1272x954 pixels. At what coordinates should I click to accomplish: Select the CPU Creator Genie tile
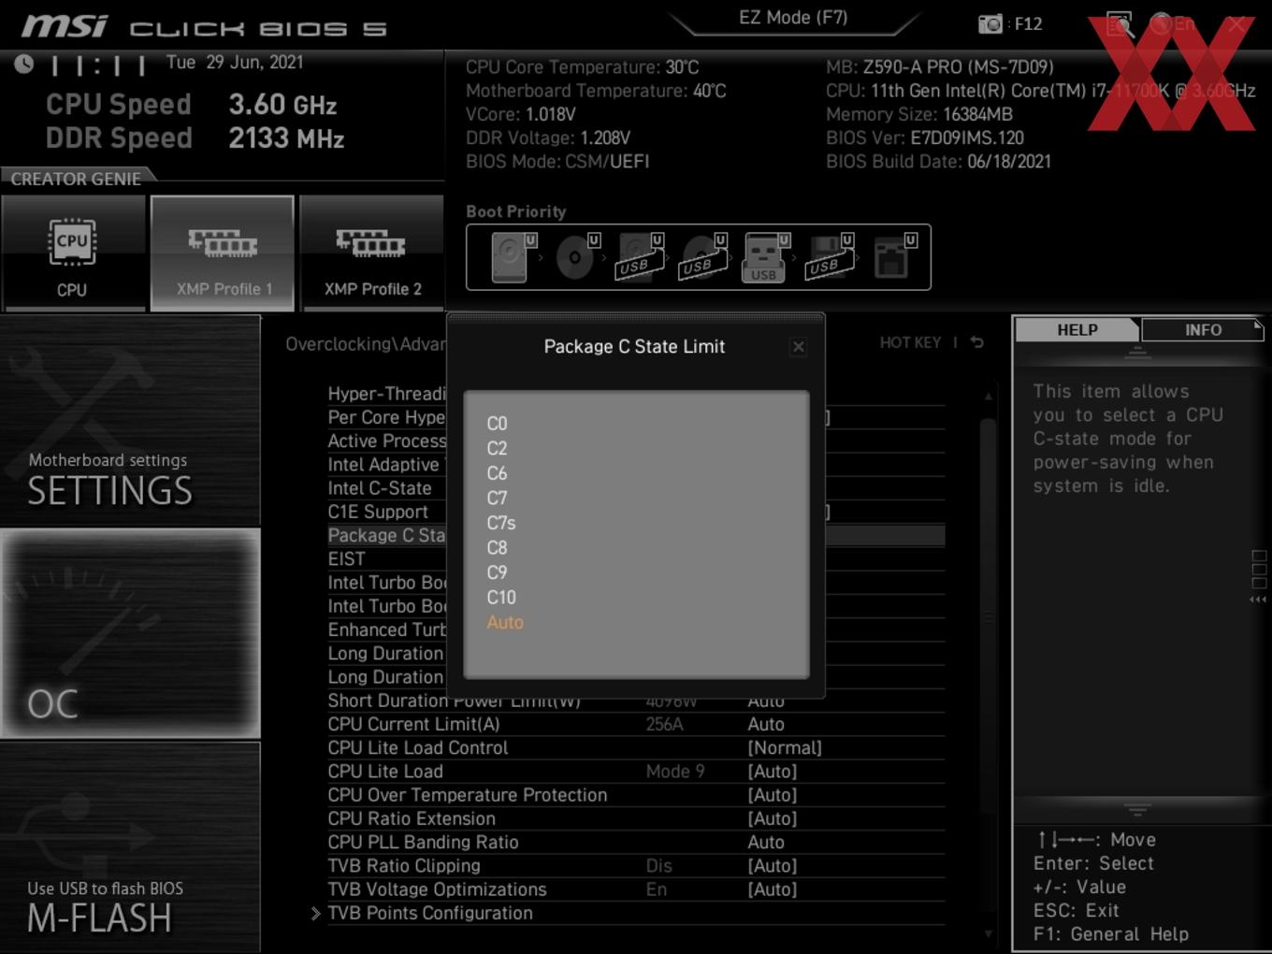[73, 253]
